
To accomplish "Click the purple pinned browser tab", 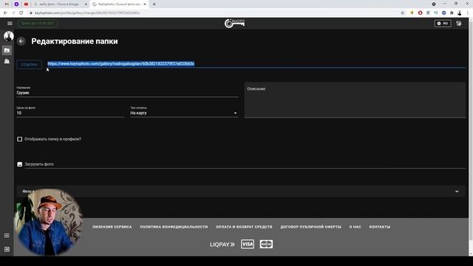I will click(16, 4).
